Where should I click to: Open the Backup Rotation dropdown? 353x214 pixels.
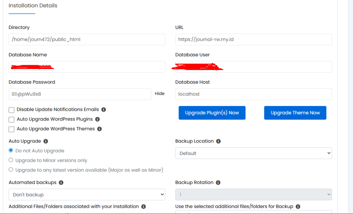(253, 194)
